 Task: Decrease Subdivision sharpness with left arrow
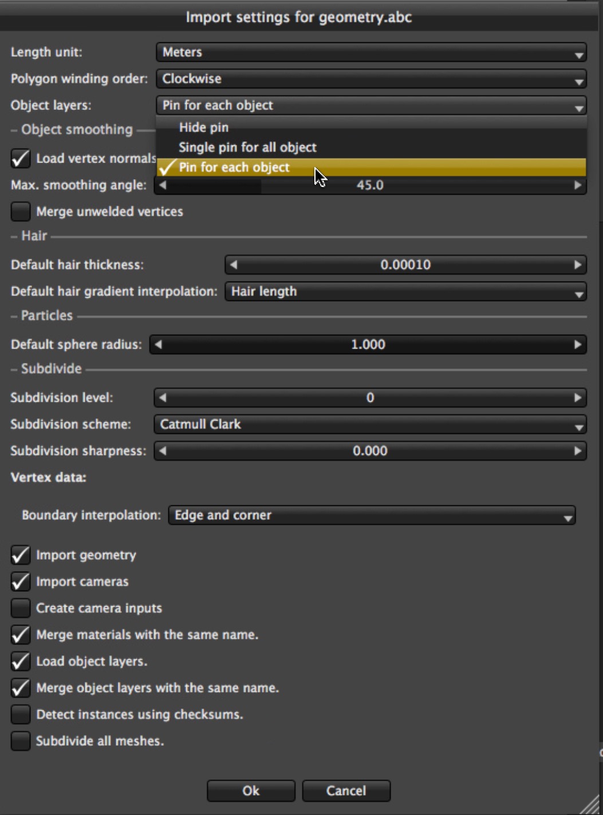point(163,451)
